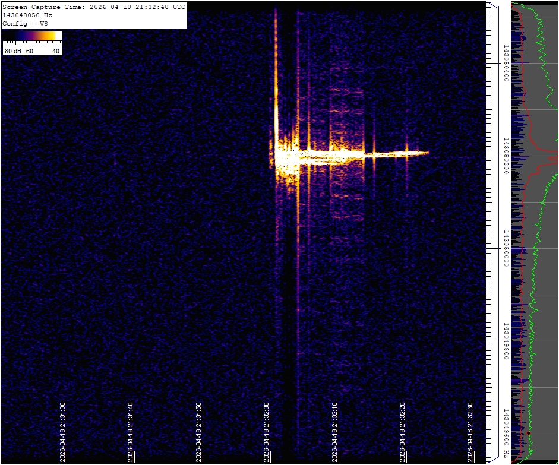The height and width of the screenshot is (465, 559).
Task: Click the -40 label on color scale
Action: [x=55, y=51]
